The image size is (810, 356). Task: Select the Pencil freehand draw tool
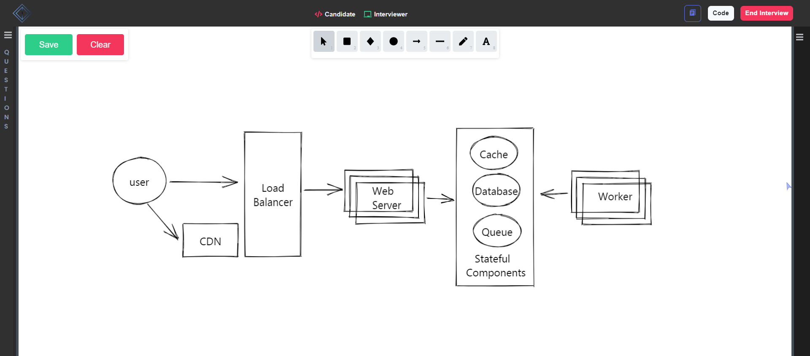[463, 41]
